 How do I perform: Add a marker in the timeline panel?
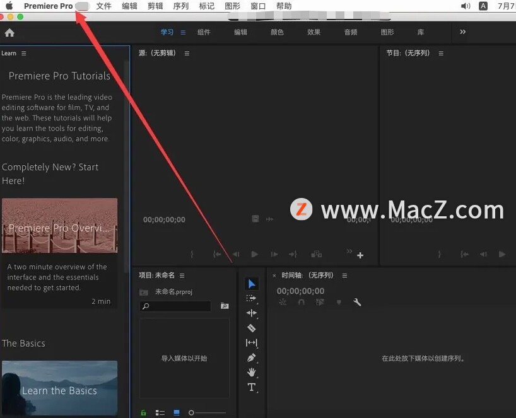(x=339, y=302)
